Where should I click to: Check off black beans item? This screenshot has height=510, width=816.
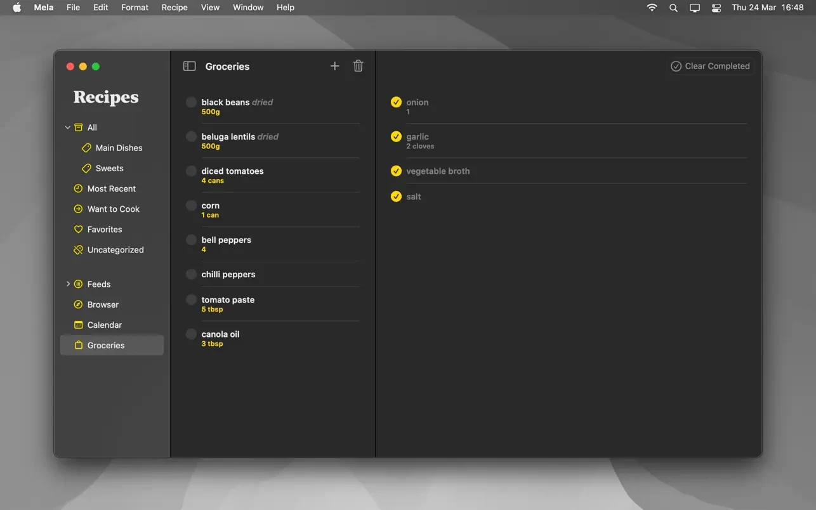(191, 102)
